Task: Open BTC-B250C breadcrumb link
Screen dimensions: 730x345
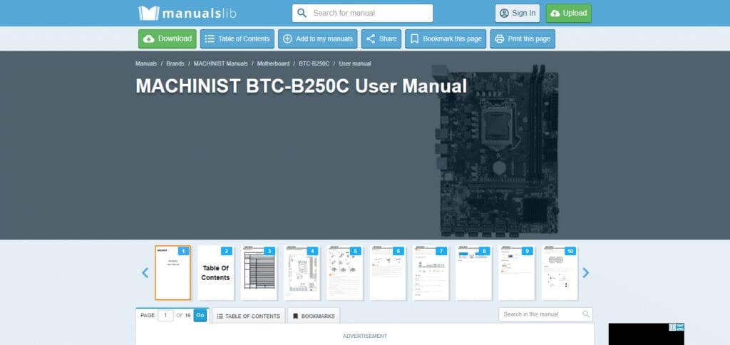Action: click(314, 63)
